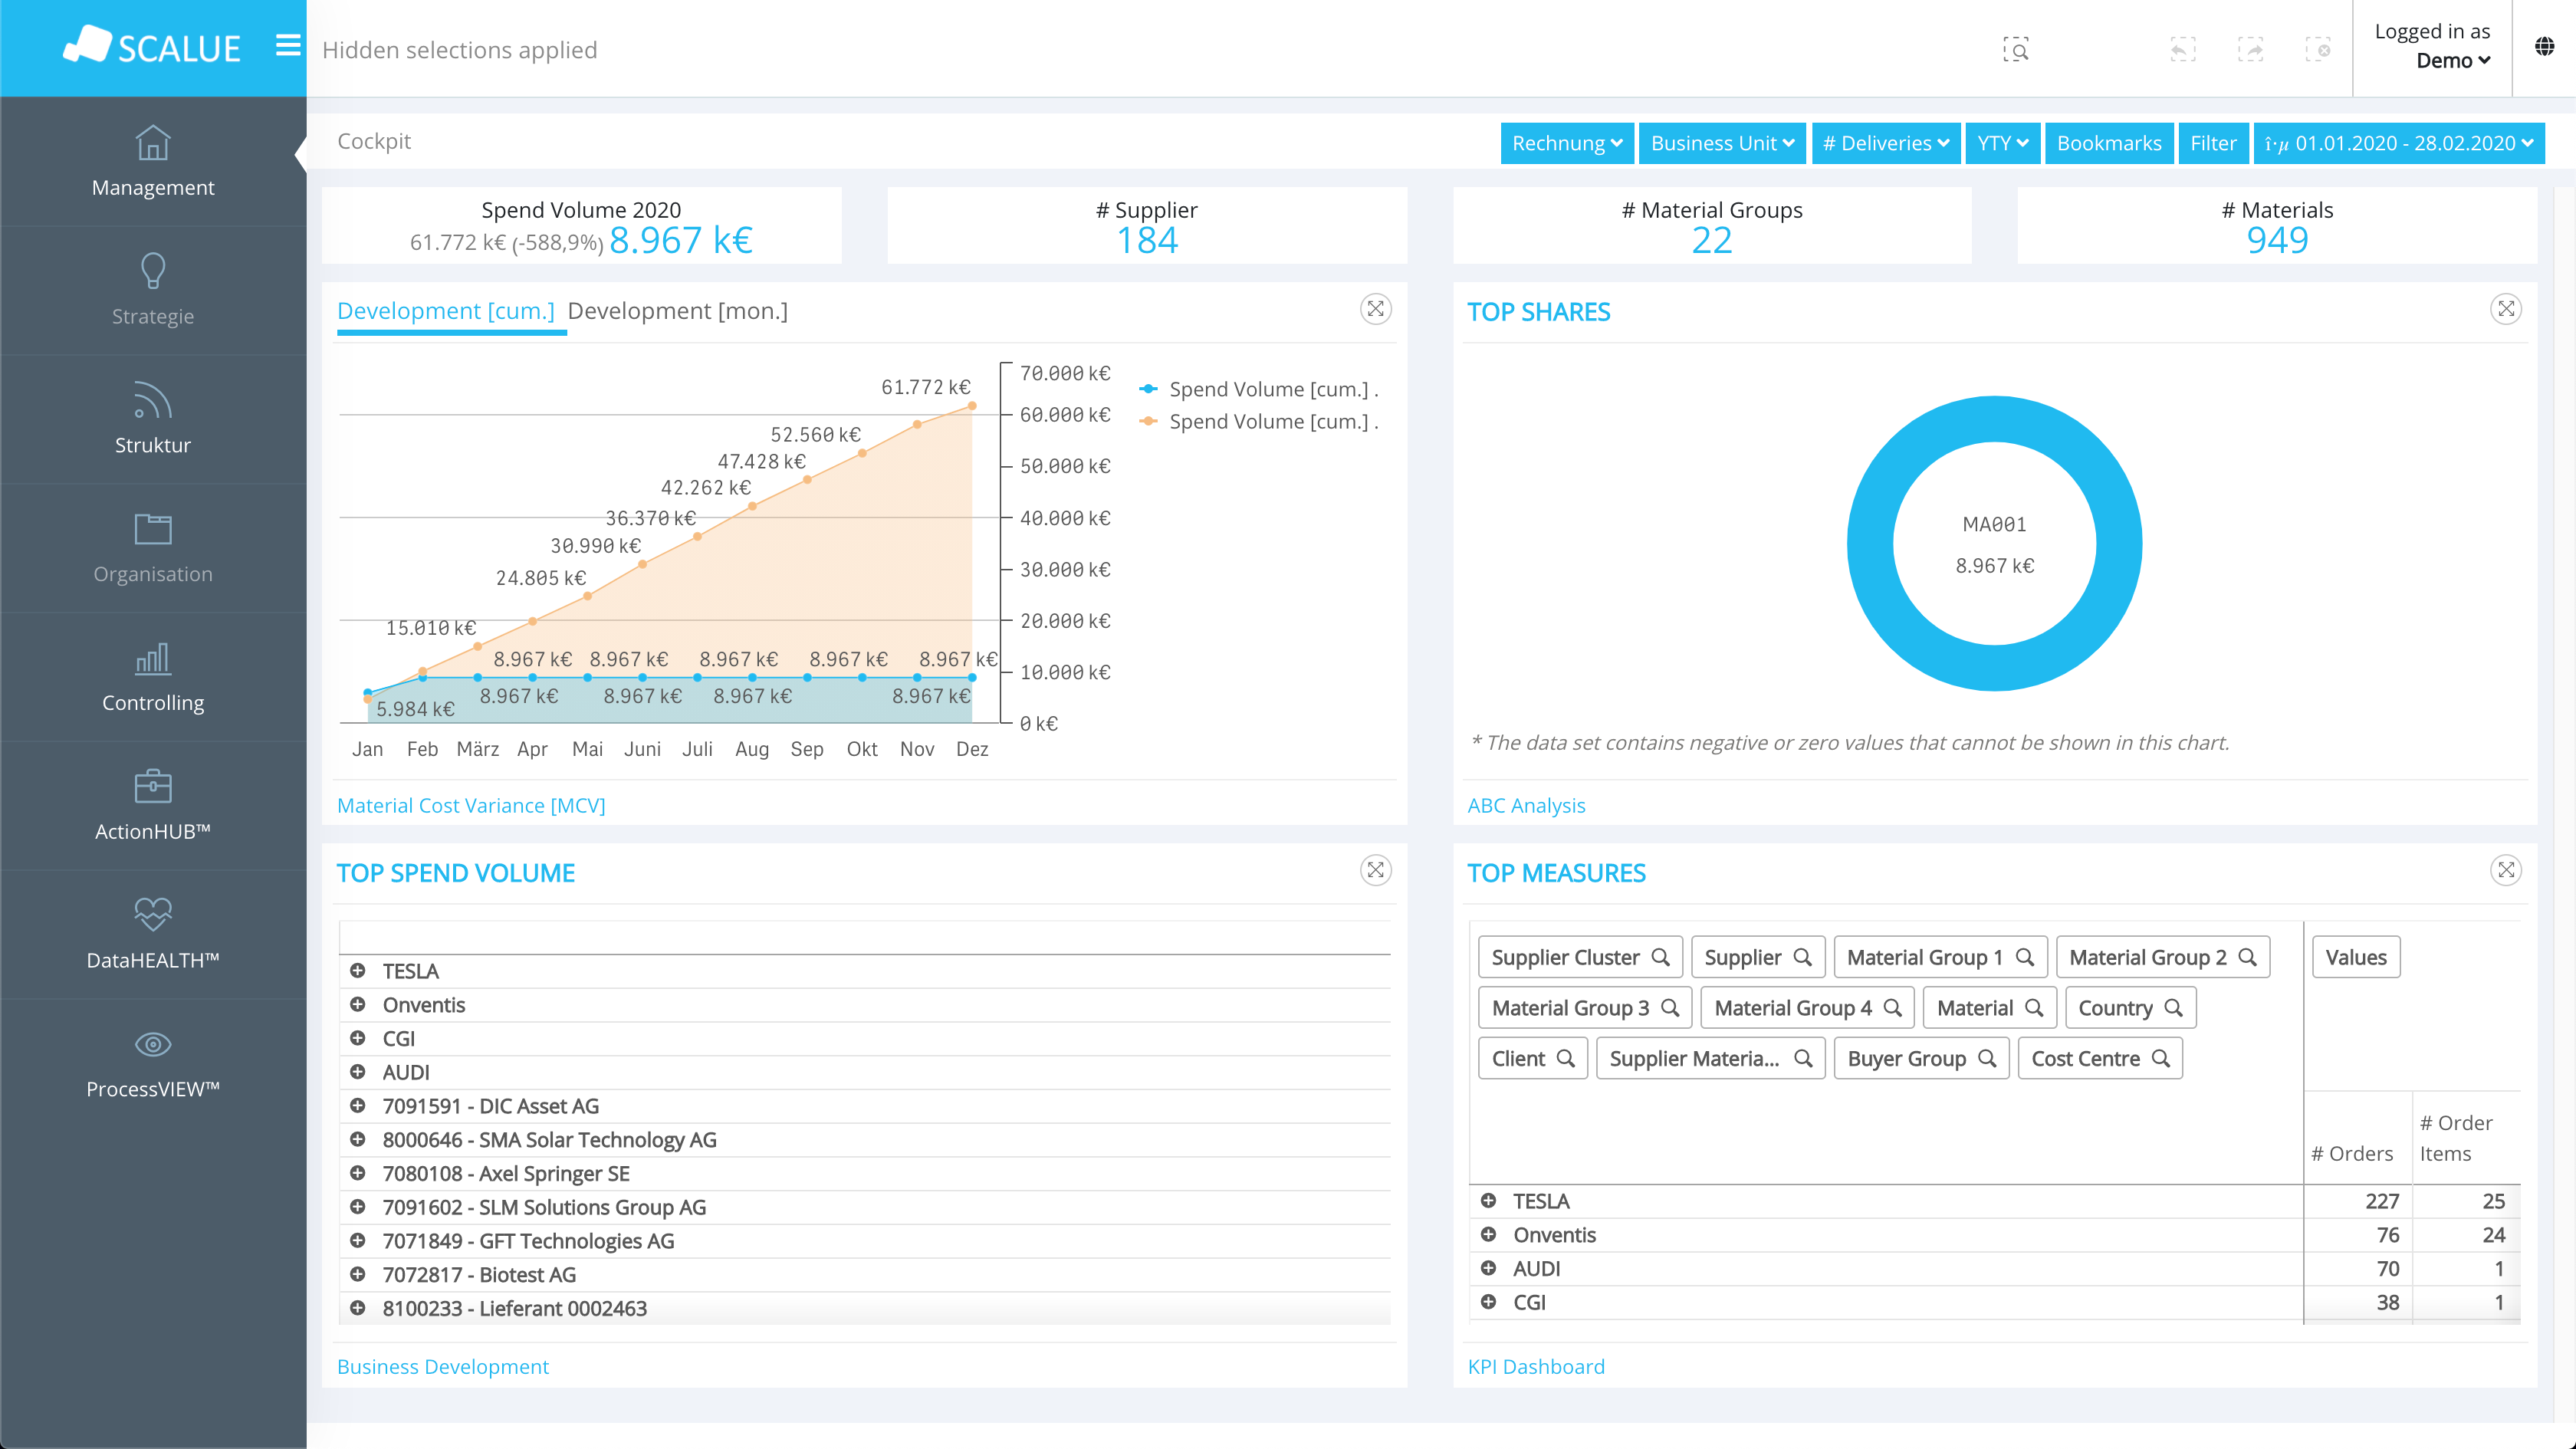Expand TESLA row in Top Measures
This screenshot has height=1449, width=2576.
coord(1489,1201)
